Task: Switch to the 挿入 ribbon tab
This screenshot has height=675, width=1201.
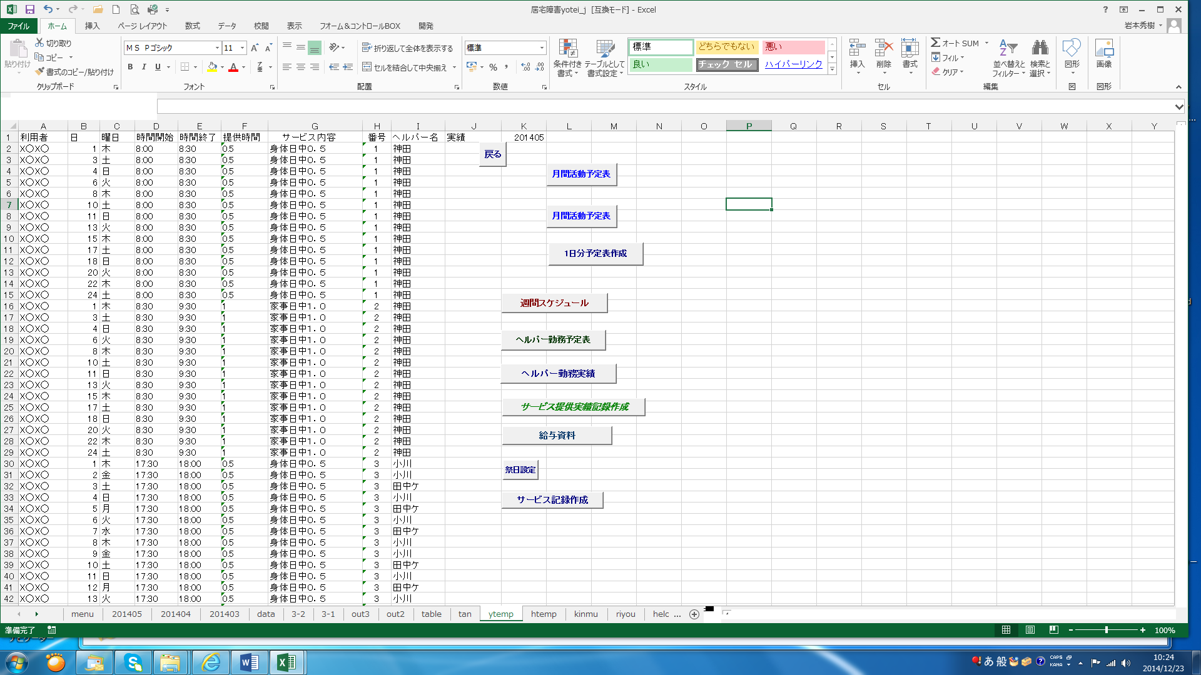Action: [x=92, y=26]
